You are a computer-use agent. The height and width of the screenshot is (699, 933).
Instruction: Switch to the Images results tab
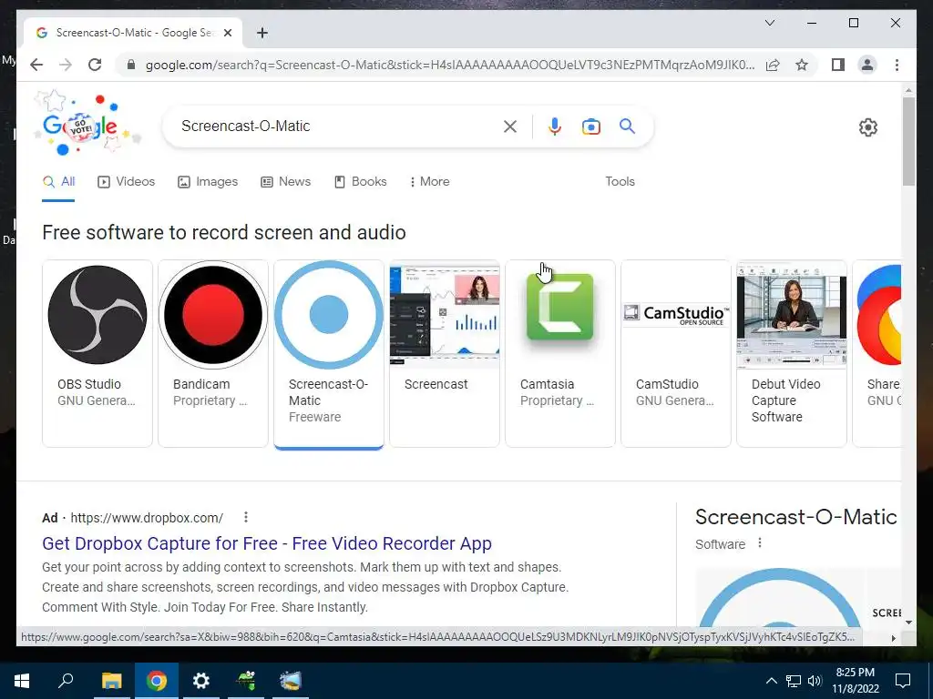pyautogui.click(x=208, y=181)
